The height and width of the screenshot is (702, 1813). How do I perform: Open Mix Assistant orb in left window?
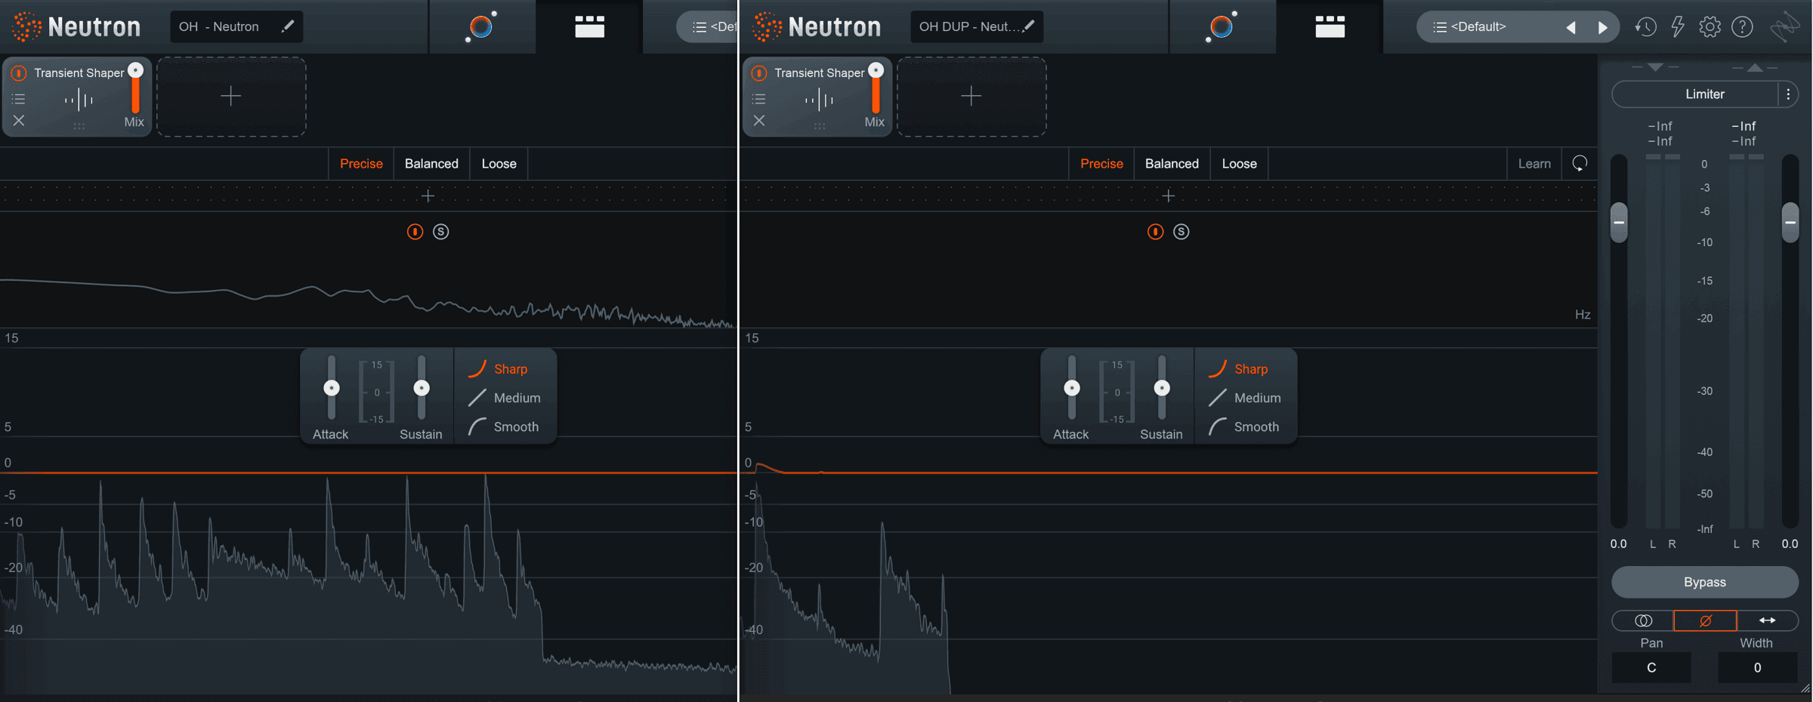point(480,26)
